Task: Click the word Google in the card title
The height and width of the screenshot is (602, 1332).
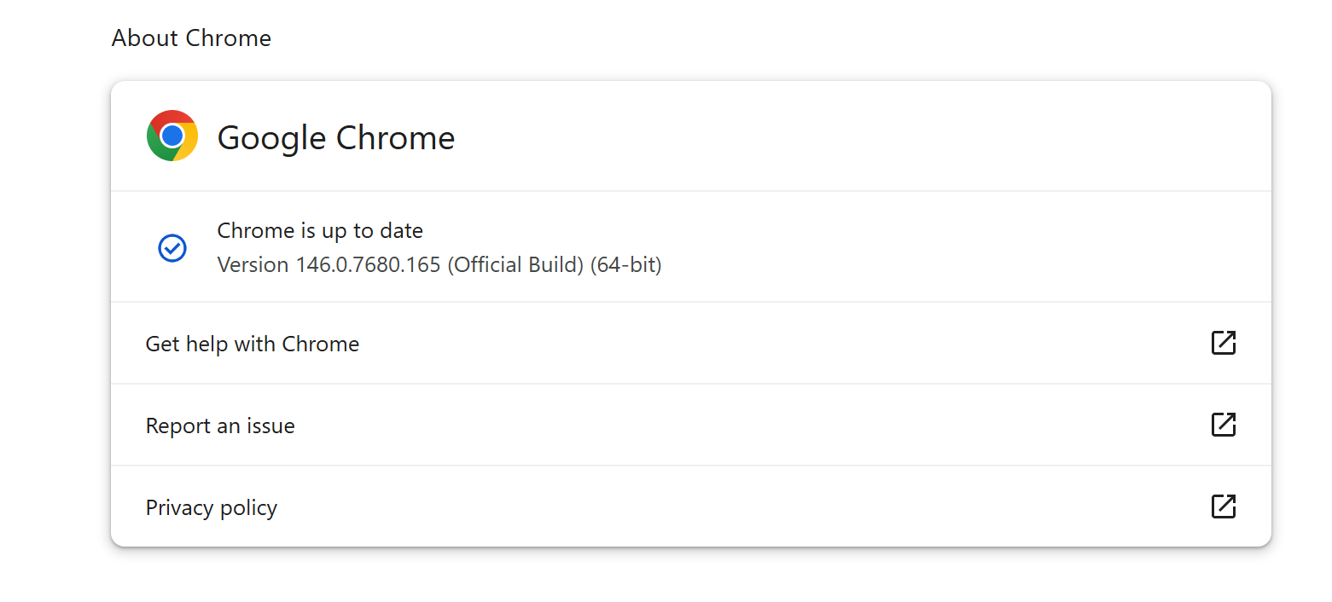Action: pyautogui.click(x=271, y=137)
